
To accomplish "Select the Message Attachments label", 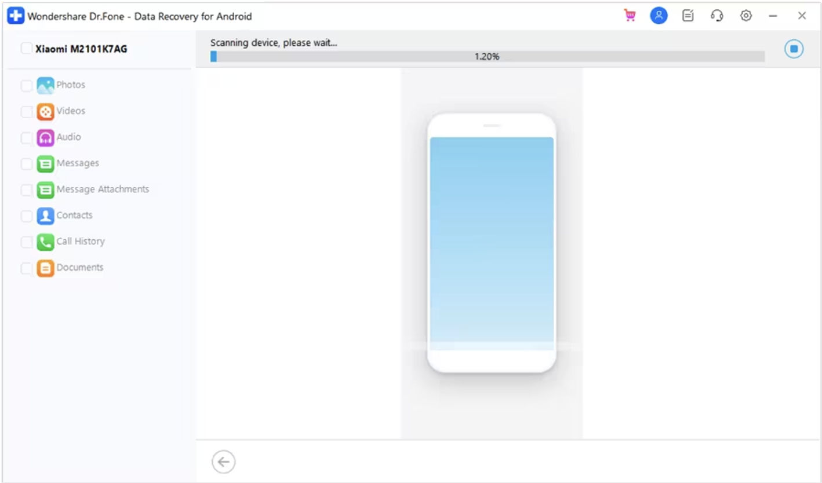I will pyautogui.click(x=103, y=189).
